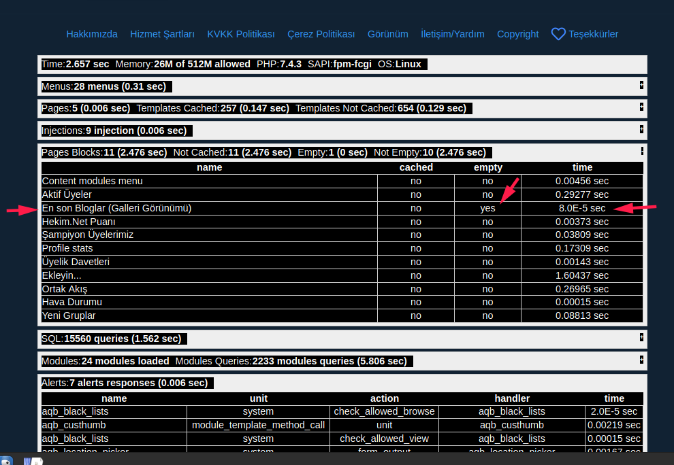Open the Hakkımızda link
This screenshot has width=674, height=465.
coord(92,34)
